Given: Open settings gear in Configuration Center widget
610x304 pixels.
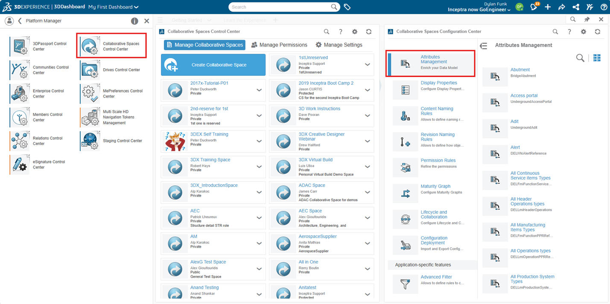Looking at the screenshot, I should [x=584, y=32].
